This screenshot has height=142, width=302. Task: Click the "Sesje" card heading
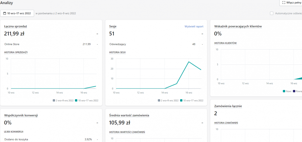tap(113, 26)
